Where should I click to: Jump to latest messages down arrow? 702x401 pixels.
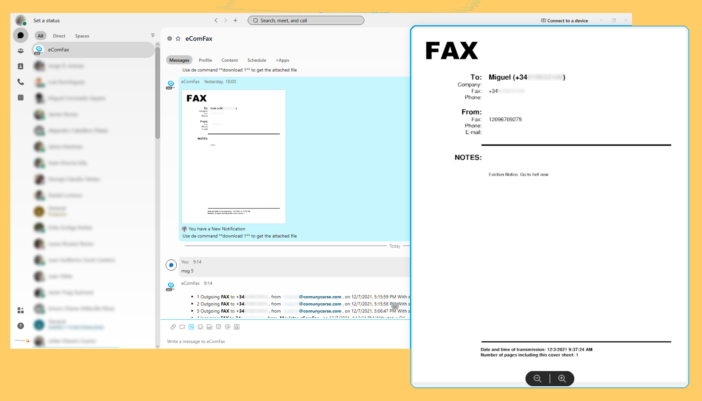395,306
